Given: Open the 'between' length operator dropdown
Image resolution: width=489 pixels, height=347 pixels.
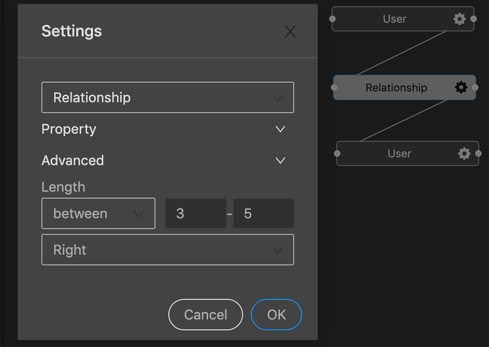Looking at the screenshot, I should click(x=98, y=214).
